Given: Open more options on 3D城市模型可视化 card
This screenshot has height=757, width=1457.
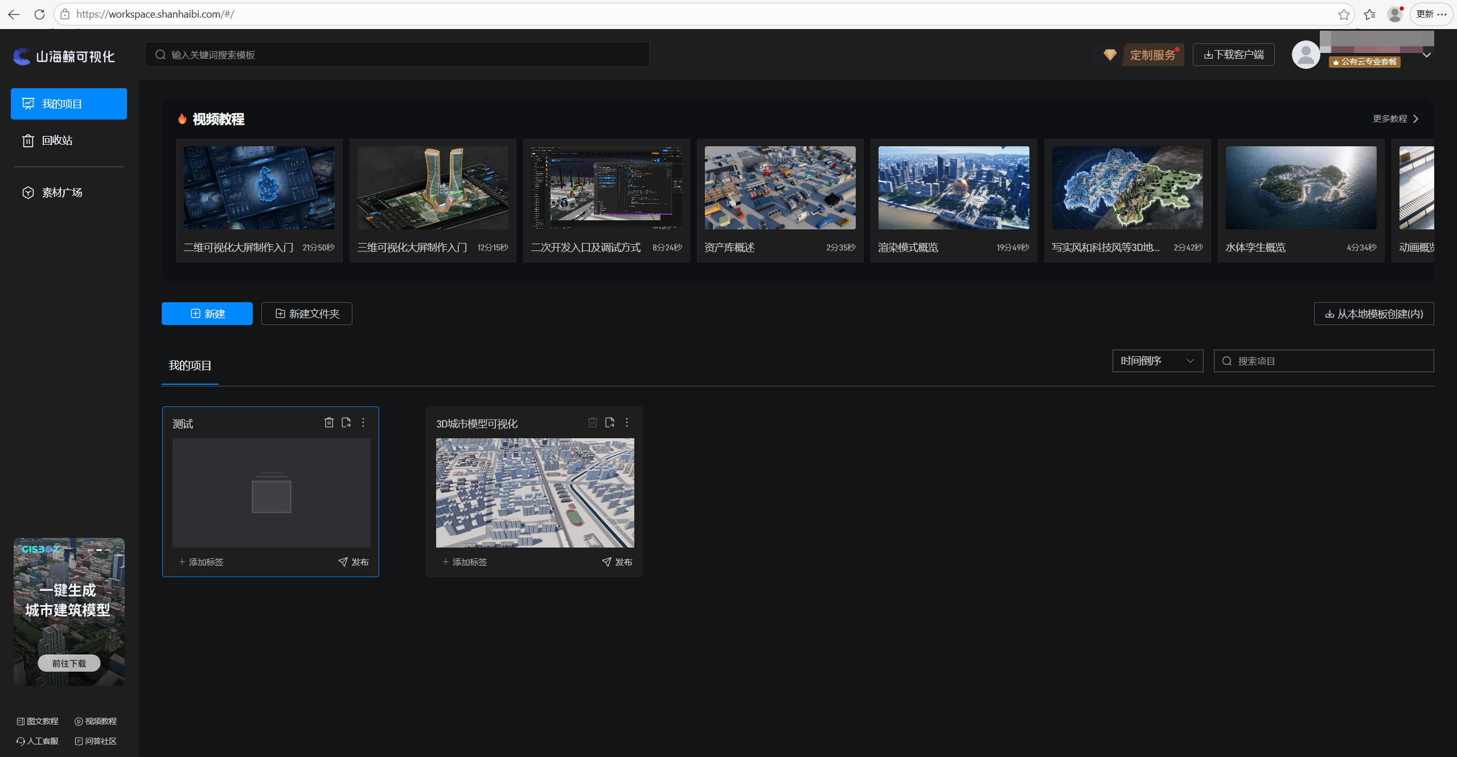Looking at the screenshot, I should pos(627,422).
